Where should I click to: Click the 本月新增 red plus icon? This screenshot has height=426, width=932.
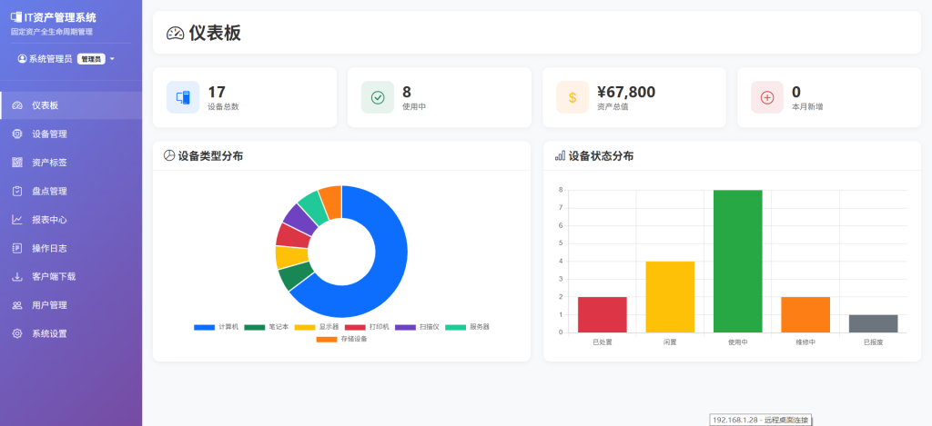click(x=767, y=97)
